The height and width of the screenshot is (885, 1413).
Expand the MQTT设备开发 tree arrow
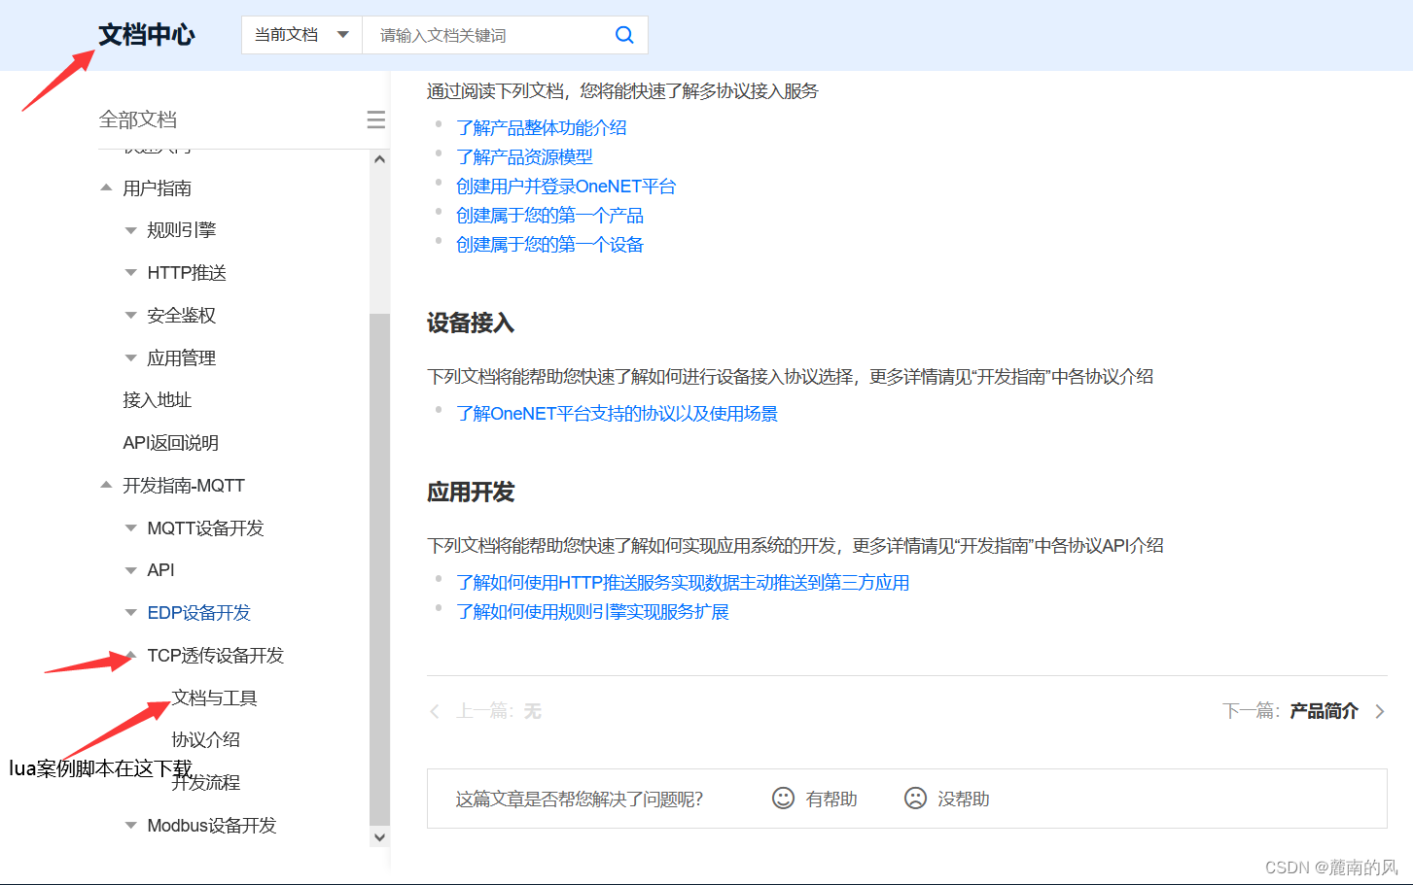point(130,528)
